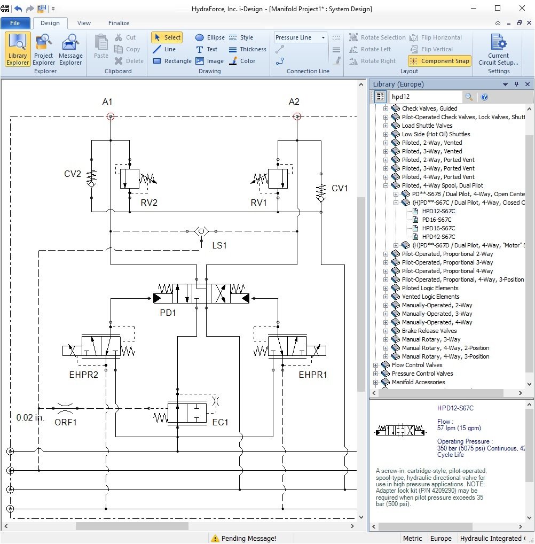Image resolution: width=535 pixels, height=544 pixels.
Task: Click the hpd12 library search field
Action: point(425,97)
